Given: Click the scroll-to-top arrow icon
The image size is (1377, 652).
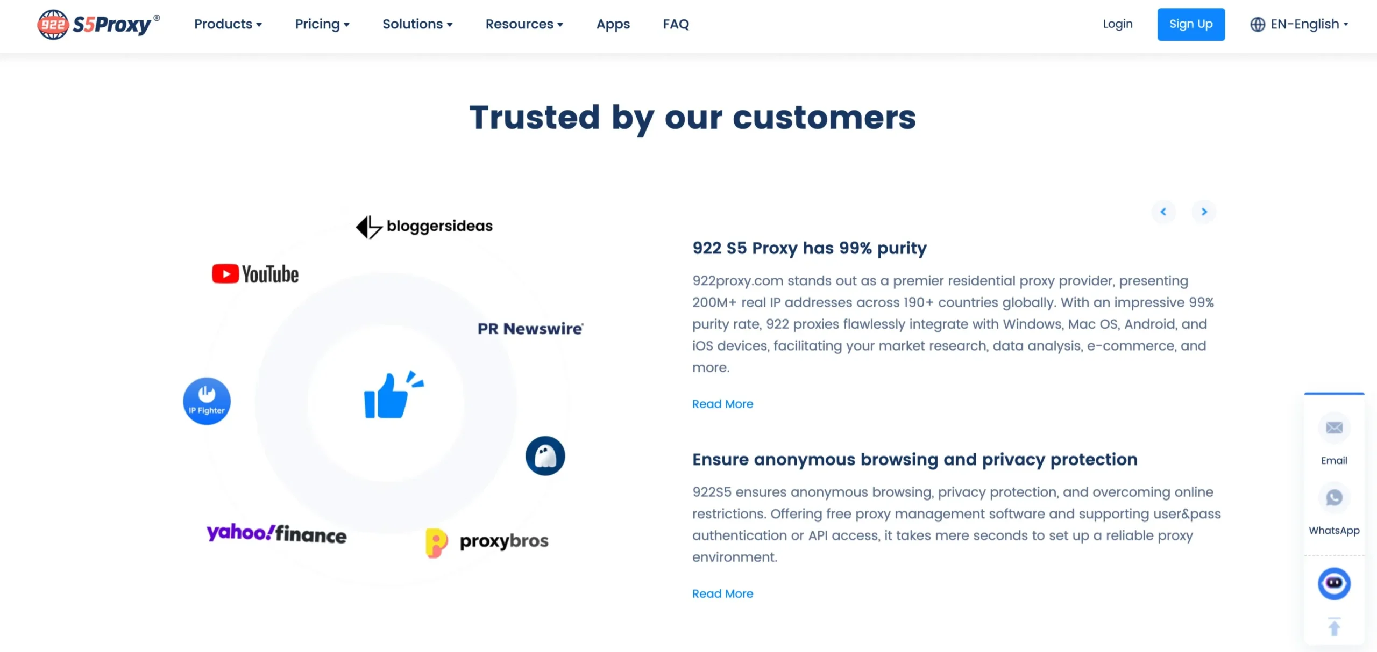Looking at the screenshot, I should 1333,627.
